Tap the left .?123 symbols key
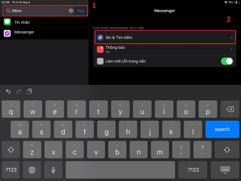 pos(11,170)
